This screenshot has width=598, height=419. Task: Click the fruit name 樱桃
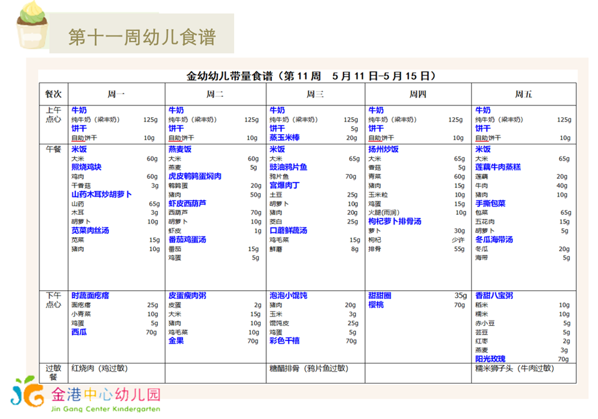coord(376,305)
